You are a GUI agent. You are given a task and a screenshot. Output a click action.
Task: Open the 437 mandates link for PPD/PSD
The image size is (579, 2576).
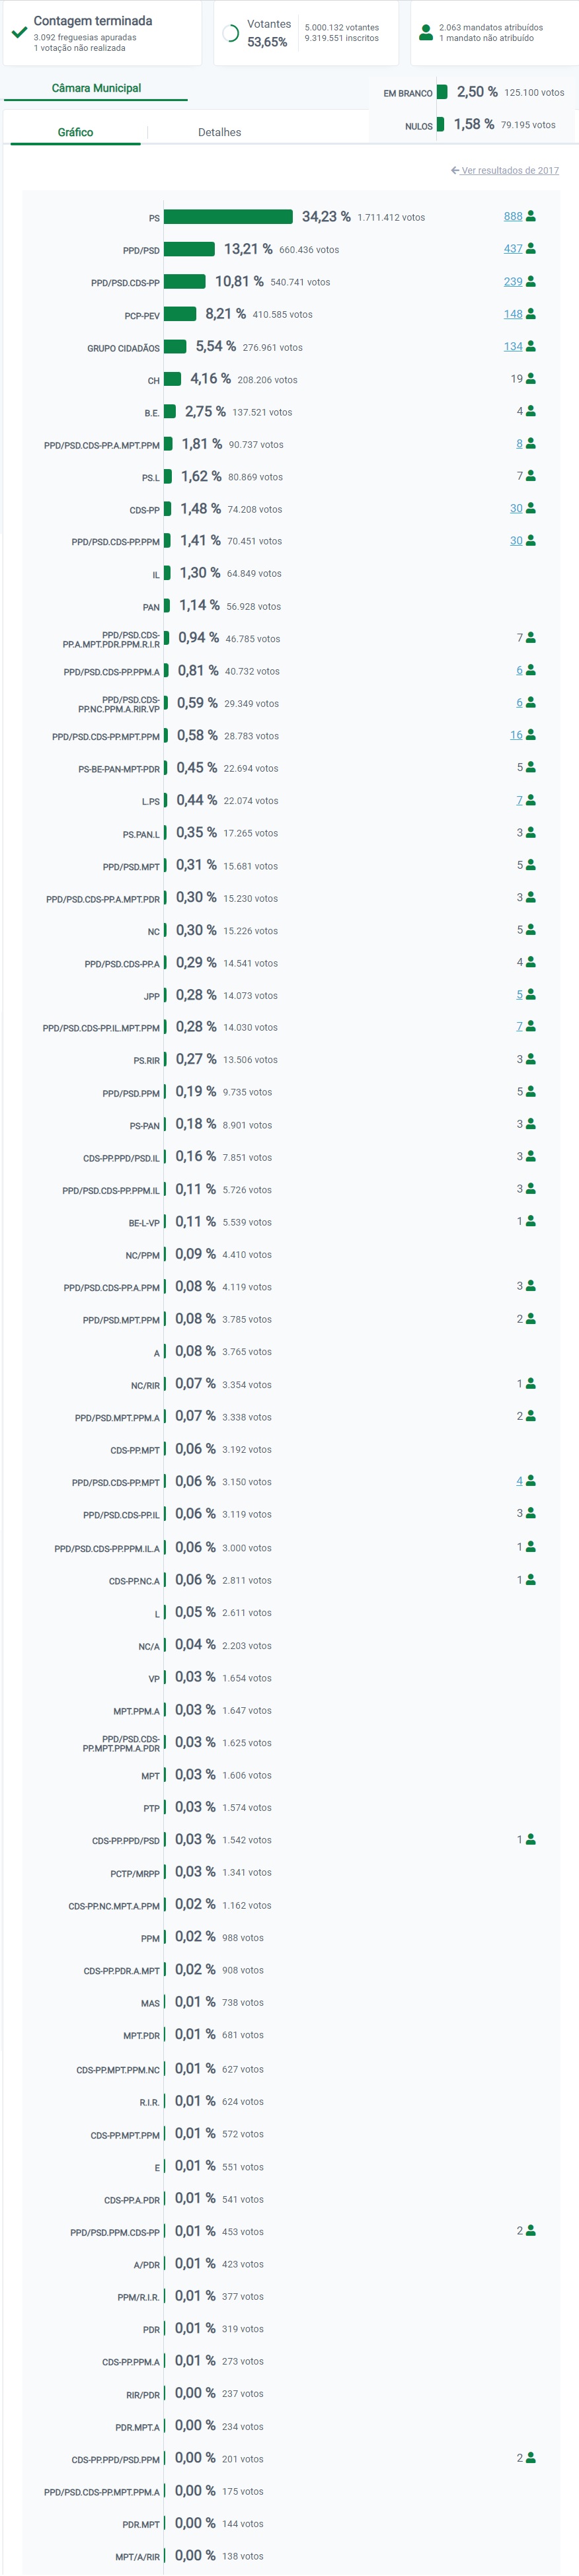[x=513, y=249]
